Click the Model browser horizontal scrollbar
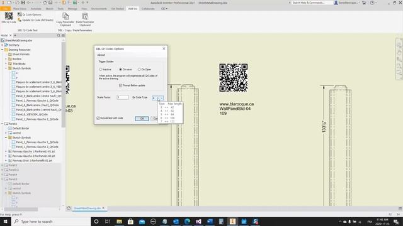Screen dimensions: 403x226 point(21,209)
